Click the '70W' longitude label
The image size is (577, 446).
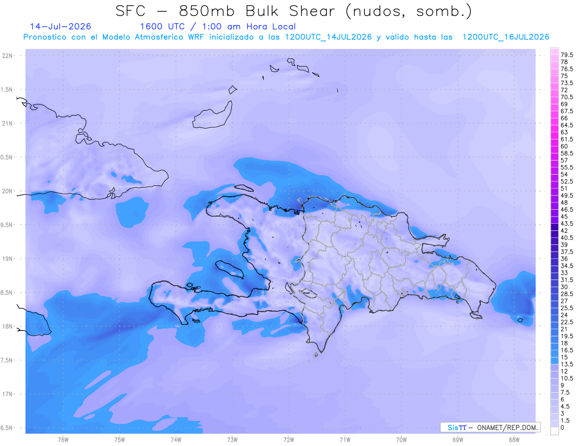click(401, 439)
